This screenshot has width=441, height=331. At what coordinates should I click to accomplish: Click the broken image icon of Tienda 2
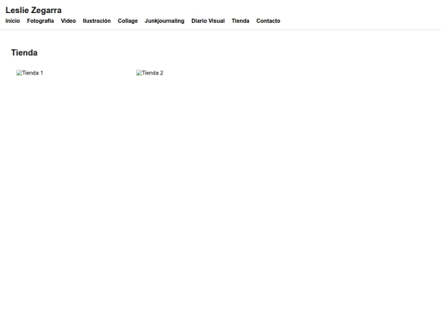point(139,73)
